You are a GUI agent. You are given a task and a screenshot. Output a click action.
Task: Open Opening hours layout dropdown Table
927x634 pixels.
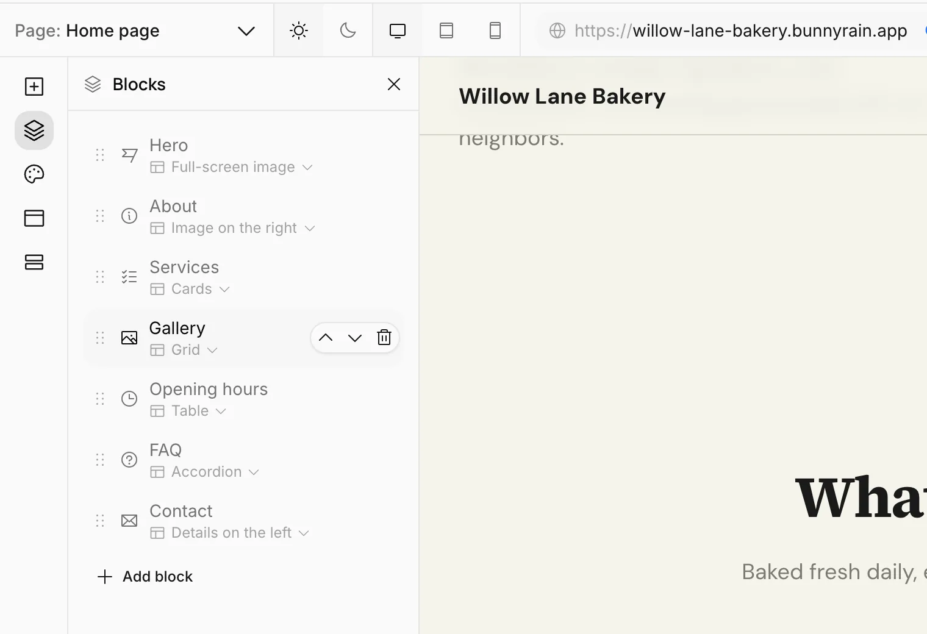pos(188,411)
